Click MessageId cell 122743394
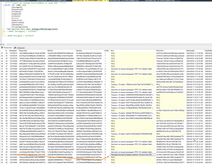Viewport: 212px width, 164px height. [x=13, y=111]
